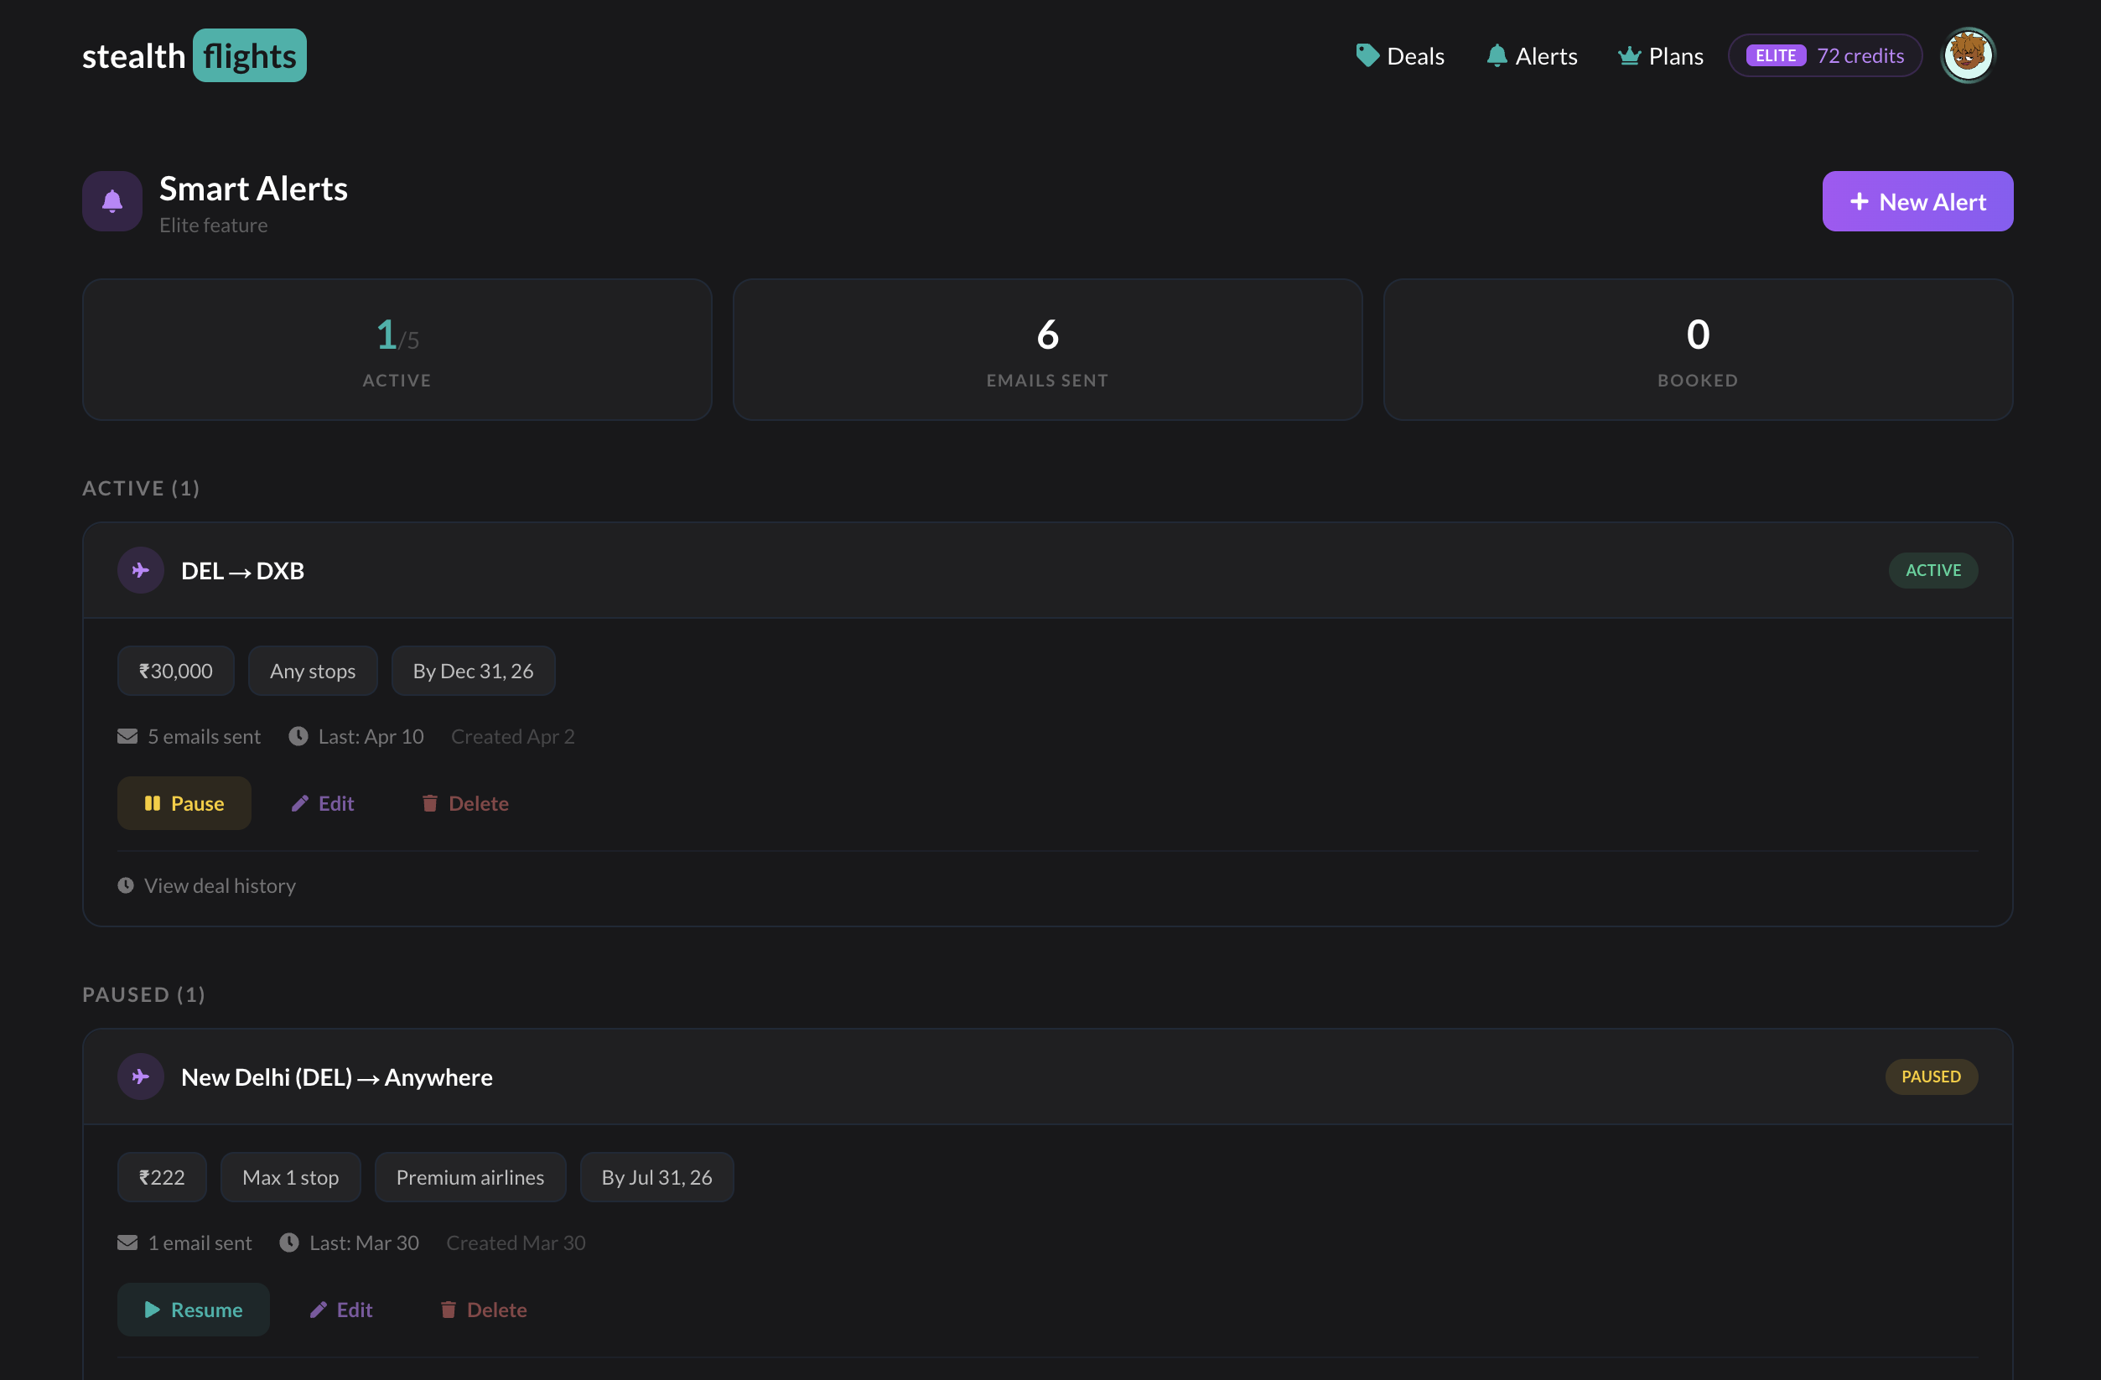
Task: Create a New Alert
Action: tap(1917, 201)
